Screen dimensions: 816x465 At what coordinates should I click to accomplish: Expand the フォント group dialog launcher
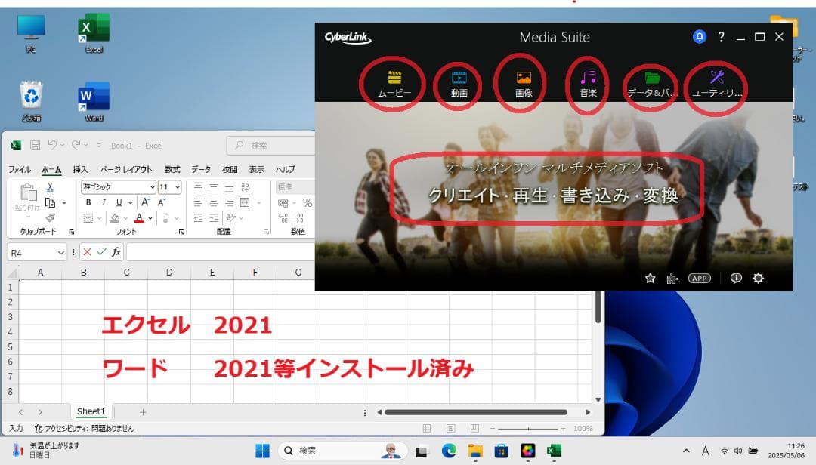pyautogui.click(x=181, y=232)
